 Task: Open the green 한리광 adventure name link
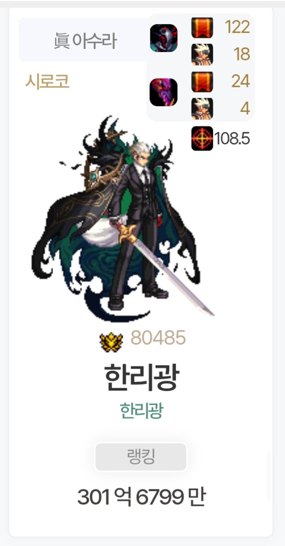click(x=141, y=411)
